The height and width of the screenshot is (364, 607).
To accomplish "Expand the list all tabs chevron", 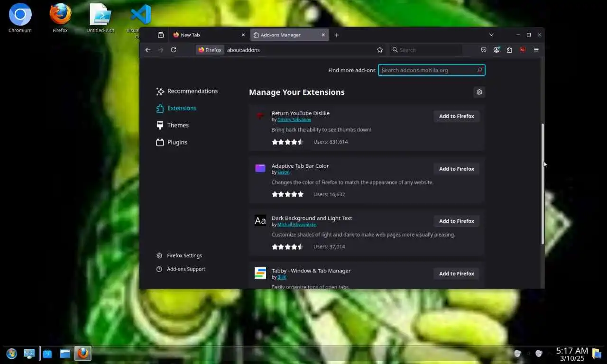I will [491, 35].
